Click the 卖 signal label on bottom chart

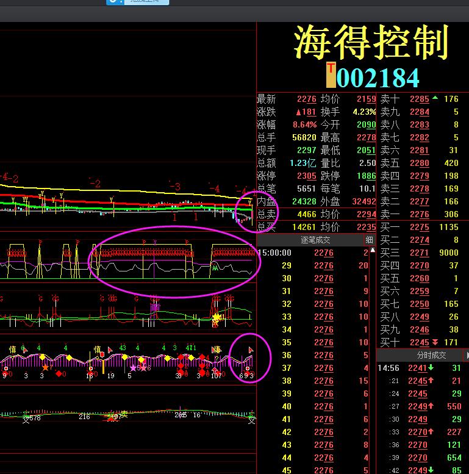124,414
